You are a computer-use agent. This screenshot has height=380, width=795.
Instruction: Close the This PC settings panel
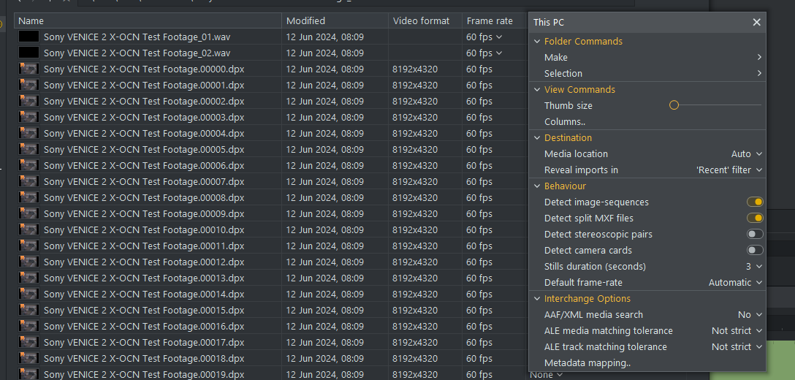tap(756, 23)
